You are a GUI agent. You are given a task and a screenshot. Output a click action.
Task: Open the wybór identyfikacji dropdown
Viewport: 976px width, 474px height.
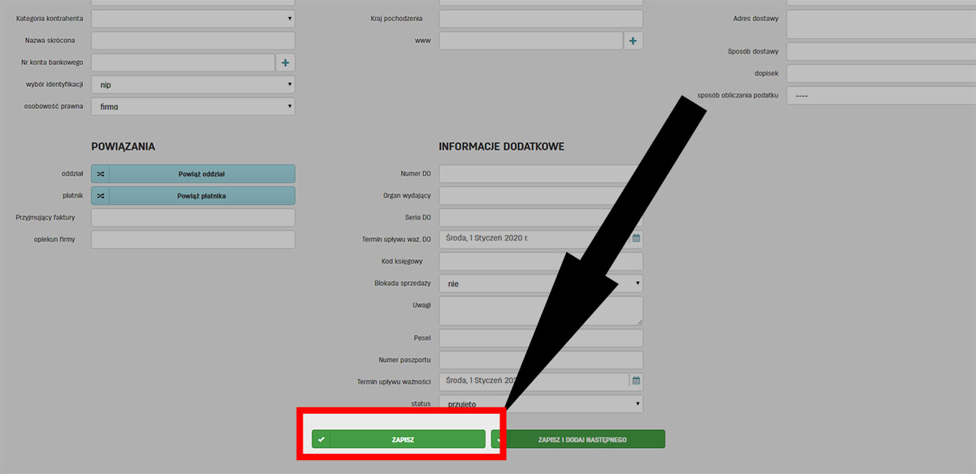(193, 85)
